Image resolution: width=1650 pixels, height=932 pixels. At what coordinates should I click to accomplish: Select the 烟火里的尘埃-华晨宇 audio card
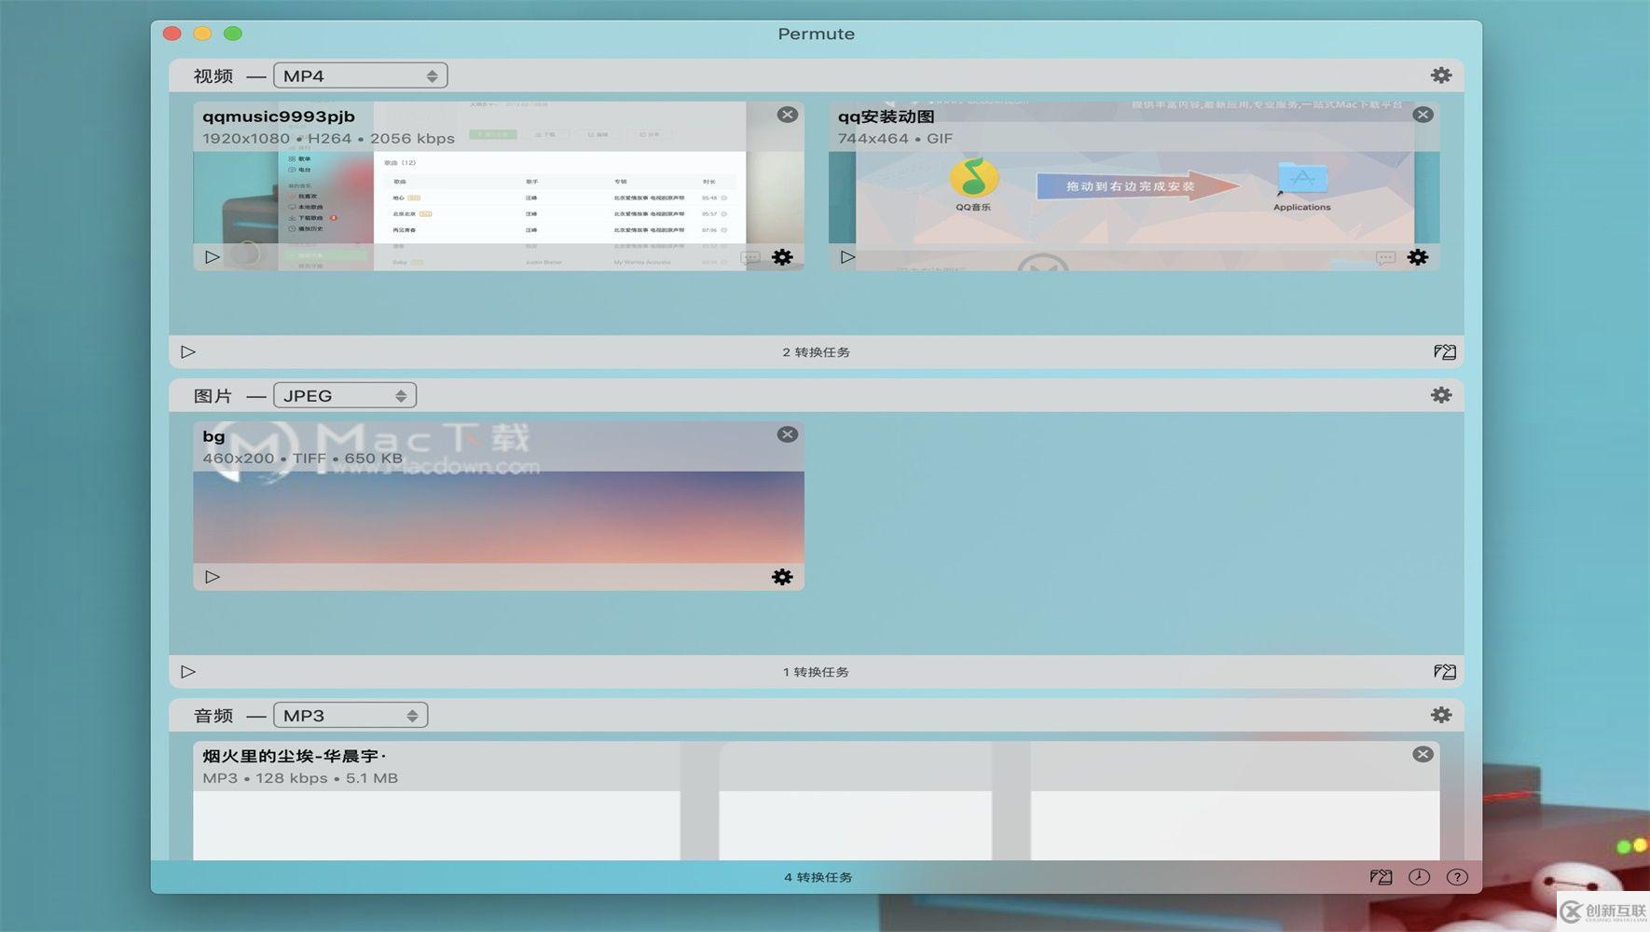pyautogui.click(x=817, y=801)
